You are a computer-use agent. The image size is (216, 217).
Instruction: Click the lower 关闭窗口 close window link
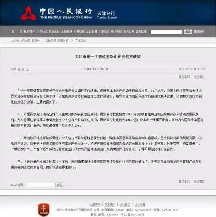tap(199, 181)
